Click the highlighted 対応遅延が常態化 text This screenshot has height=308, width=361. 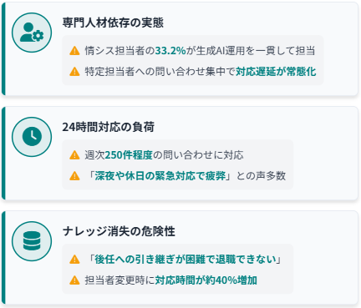tap(276, 72)
